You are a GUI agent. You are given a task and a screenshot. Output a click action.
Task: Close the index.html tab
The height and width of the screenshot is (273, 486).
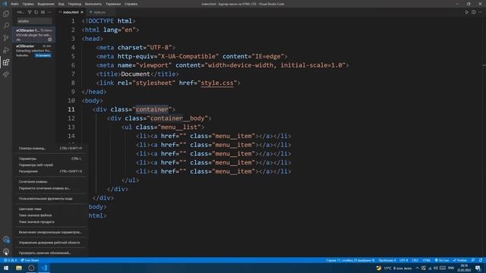82,12
